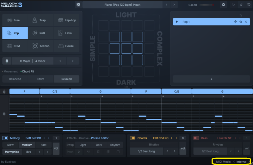
Task: Open the C Major / A minor key selector
Action: pos(33,61)
